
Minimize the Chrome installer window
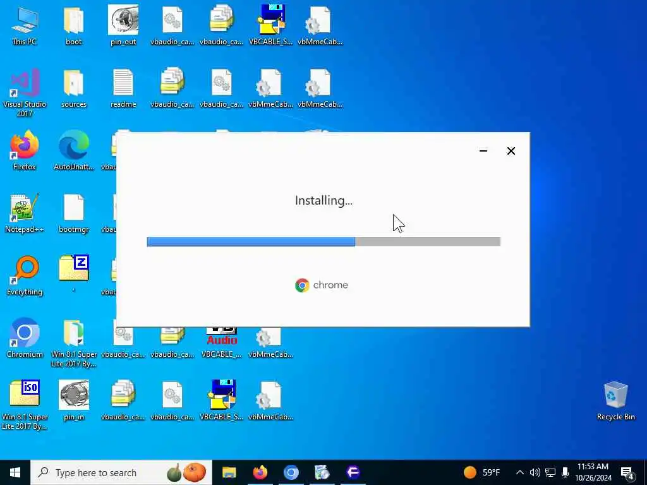[x=483, y=151]
